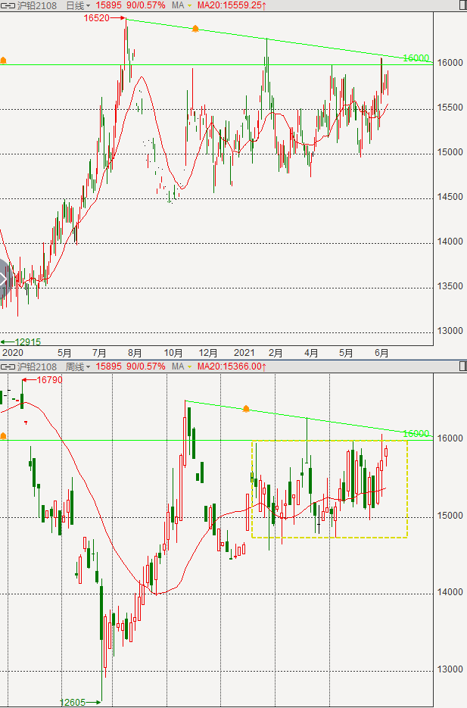
Task: Click the 14000 price axis label in the 周线 chart
Action: (x=450, y=592)
